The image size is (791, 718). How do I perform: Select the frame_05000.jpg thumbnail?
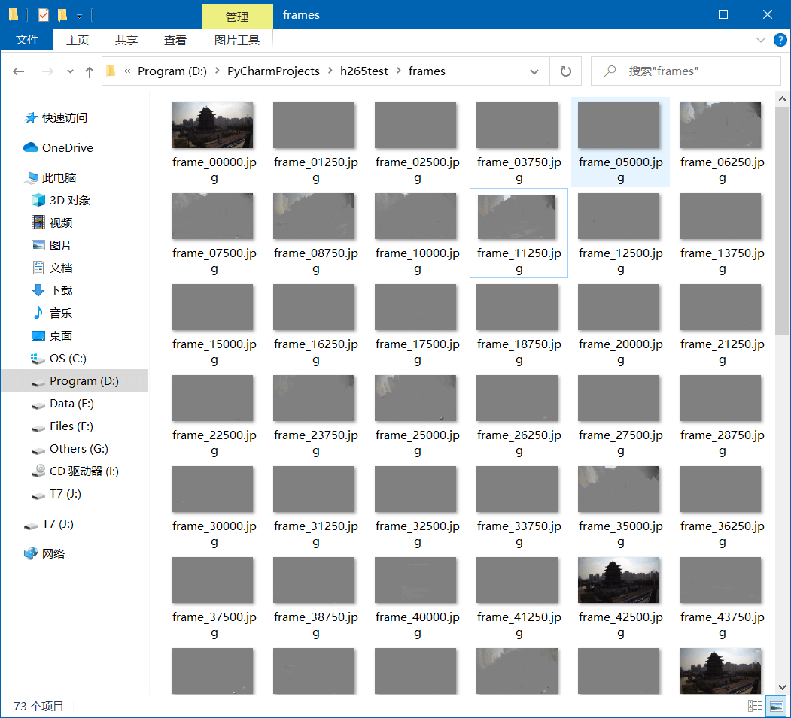[619, 125]
